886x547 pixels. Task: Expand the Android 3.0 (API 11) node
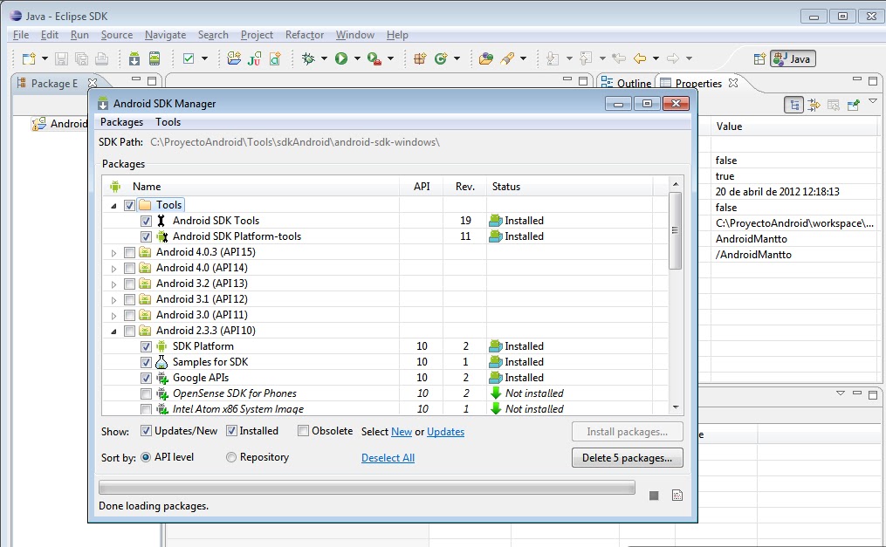113,316
